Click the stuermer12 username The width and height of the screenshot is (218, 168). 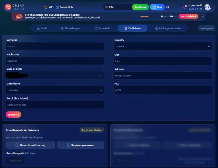click(195, 5)
